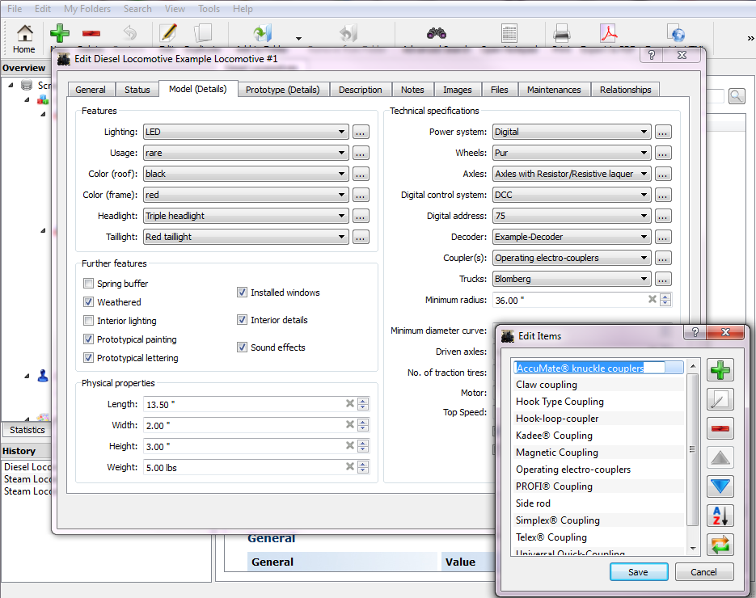The image size is (756, 598).
Task: Open the Headlight dropdown showing Triple headlight
Action: 246,216
